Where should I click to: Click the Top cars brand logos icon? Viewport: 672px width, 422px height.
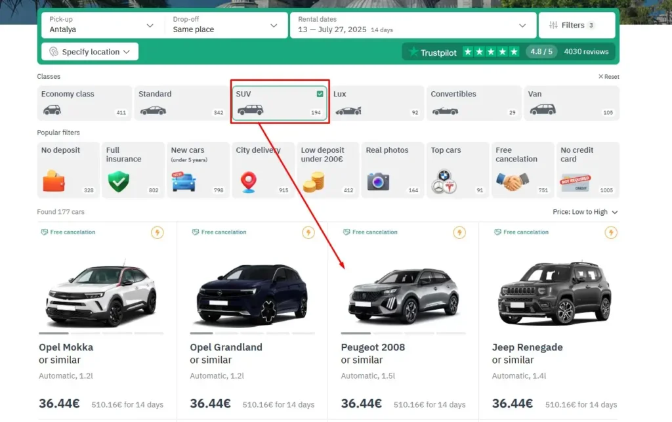click(x=444, y=182)
